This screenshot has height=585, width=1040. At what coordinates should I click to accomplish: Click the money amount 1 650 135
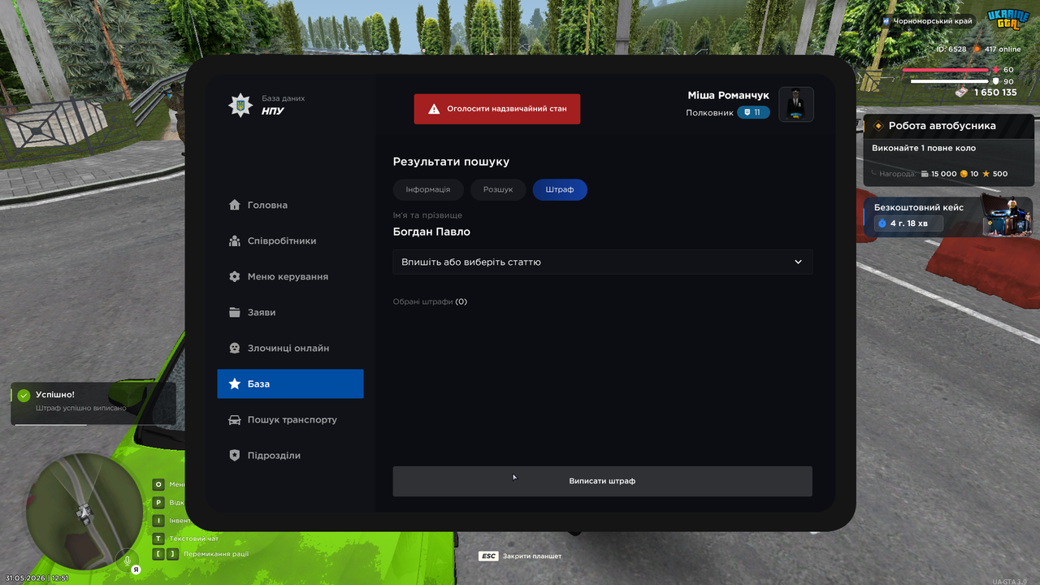995,93
